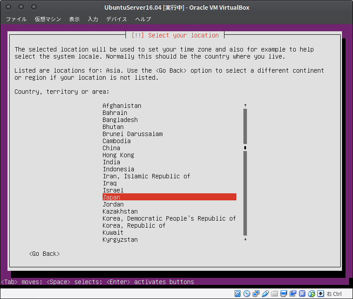Click the hard disk activity status icon
The width and height of the screenshot is (353, 299).
[238, 294]
